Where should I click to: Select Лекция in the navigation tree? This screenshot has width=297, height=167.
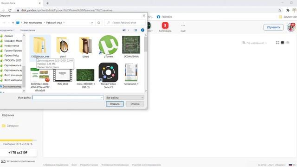click(x=8, y=36)
